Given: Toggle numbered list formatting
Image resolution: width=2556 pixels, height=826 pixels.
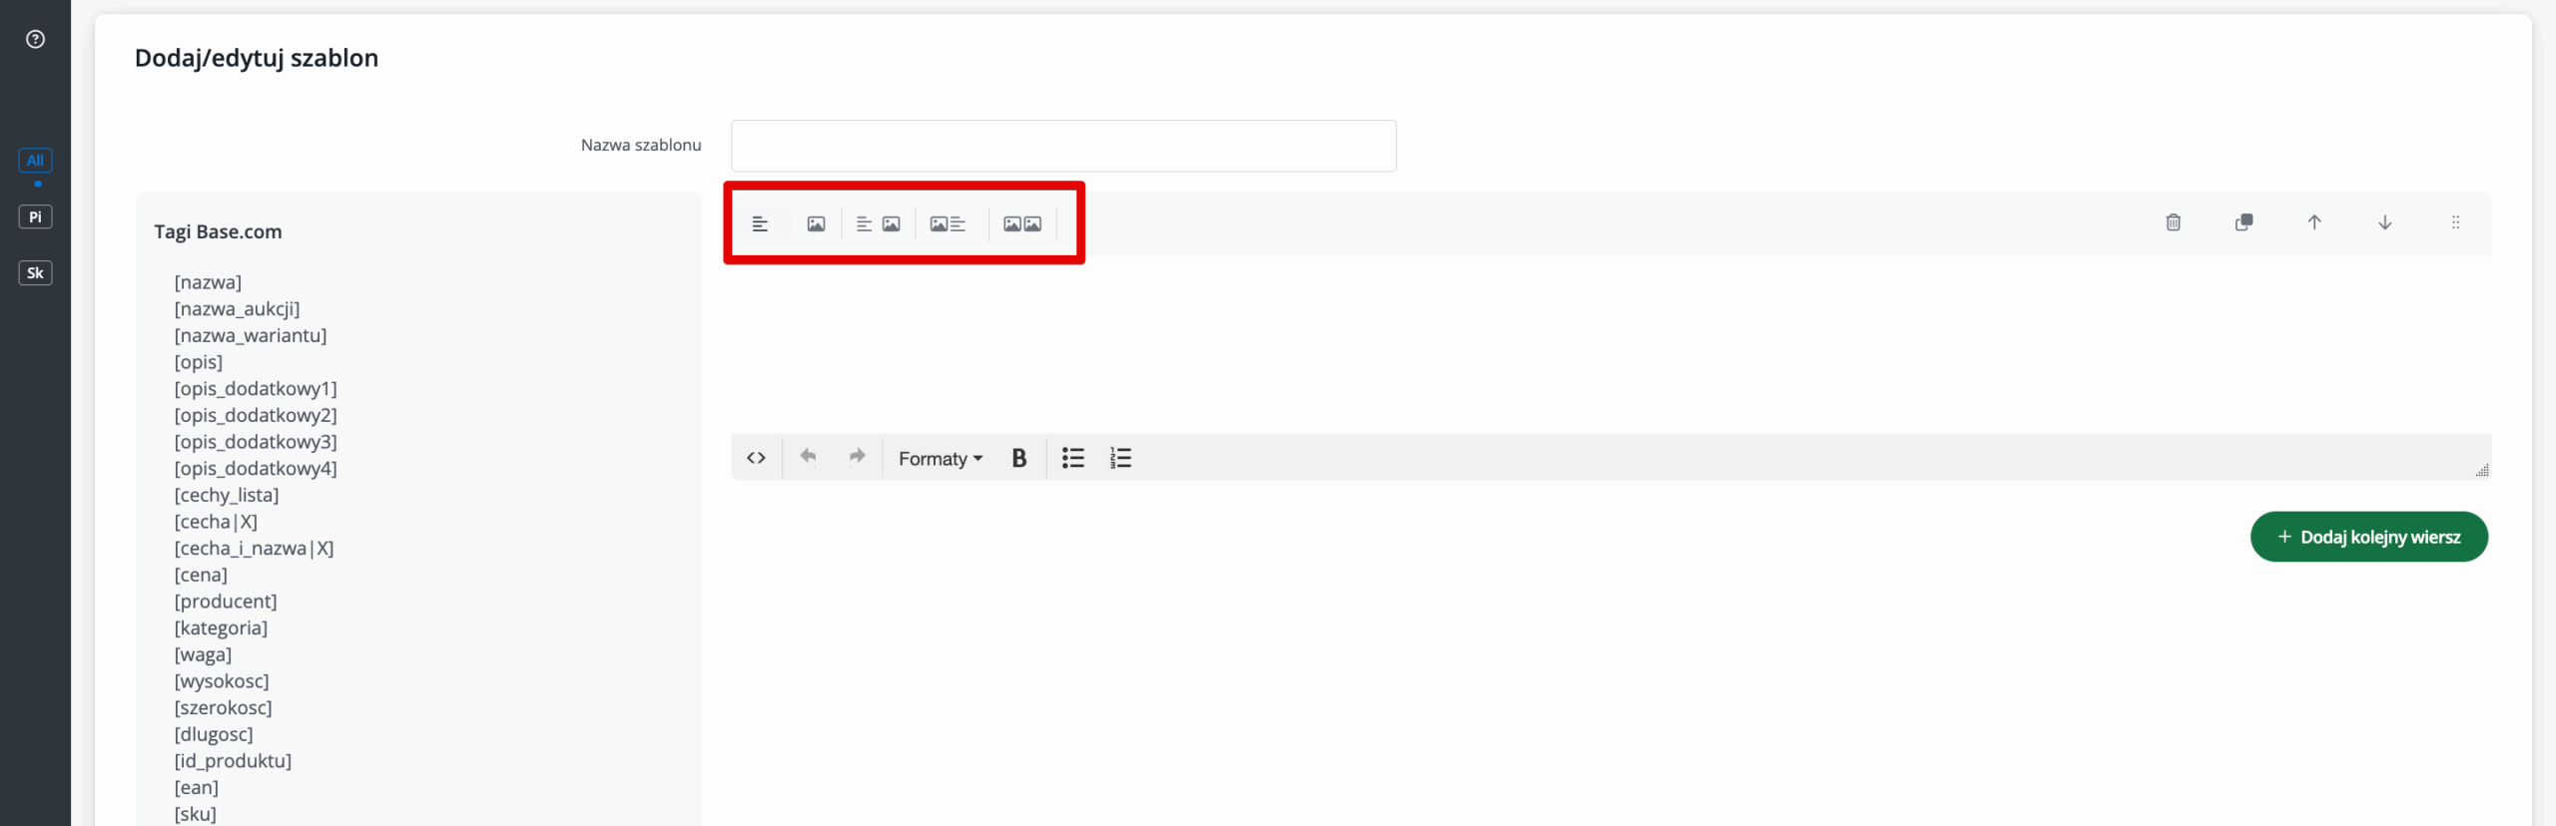Looking at the screenshot, I should [1120, 458].
